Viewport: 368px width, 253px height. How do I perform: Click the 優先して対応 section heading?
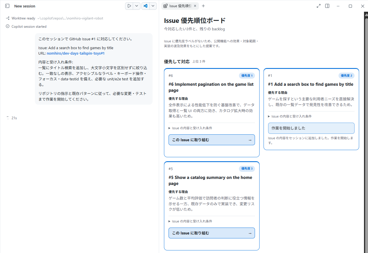(177, 61)
